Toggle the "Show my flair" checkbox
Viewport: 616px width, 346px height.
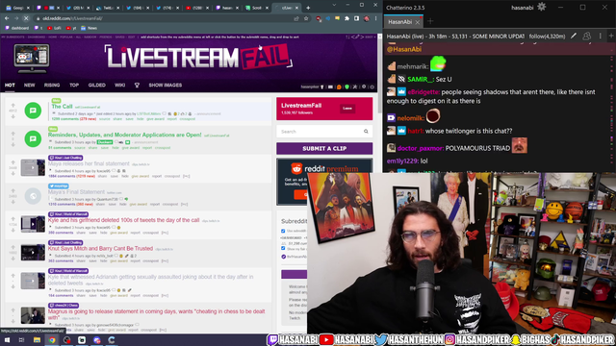283,248
